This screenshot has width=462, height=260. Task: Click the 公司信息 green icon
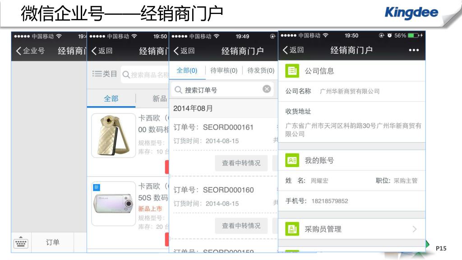[x=292, y=71]
